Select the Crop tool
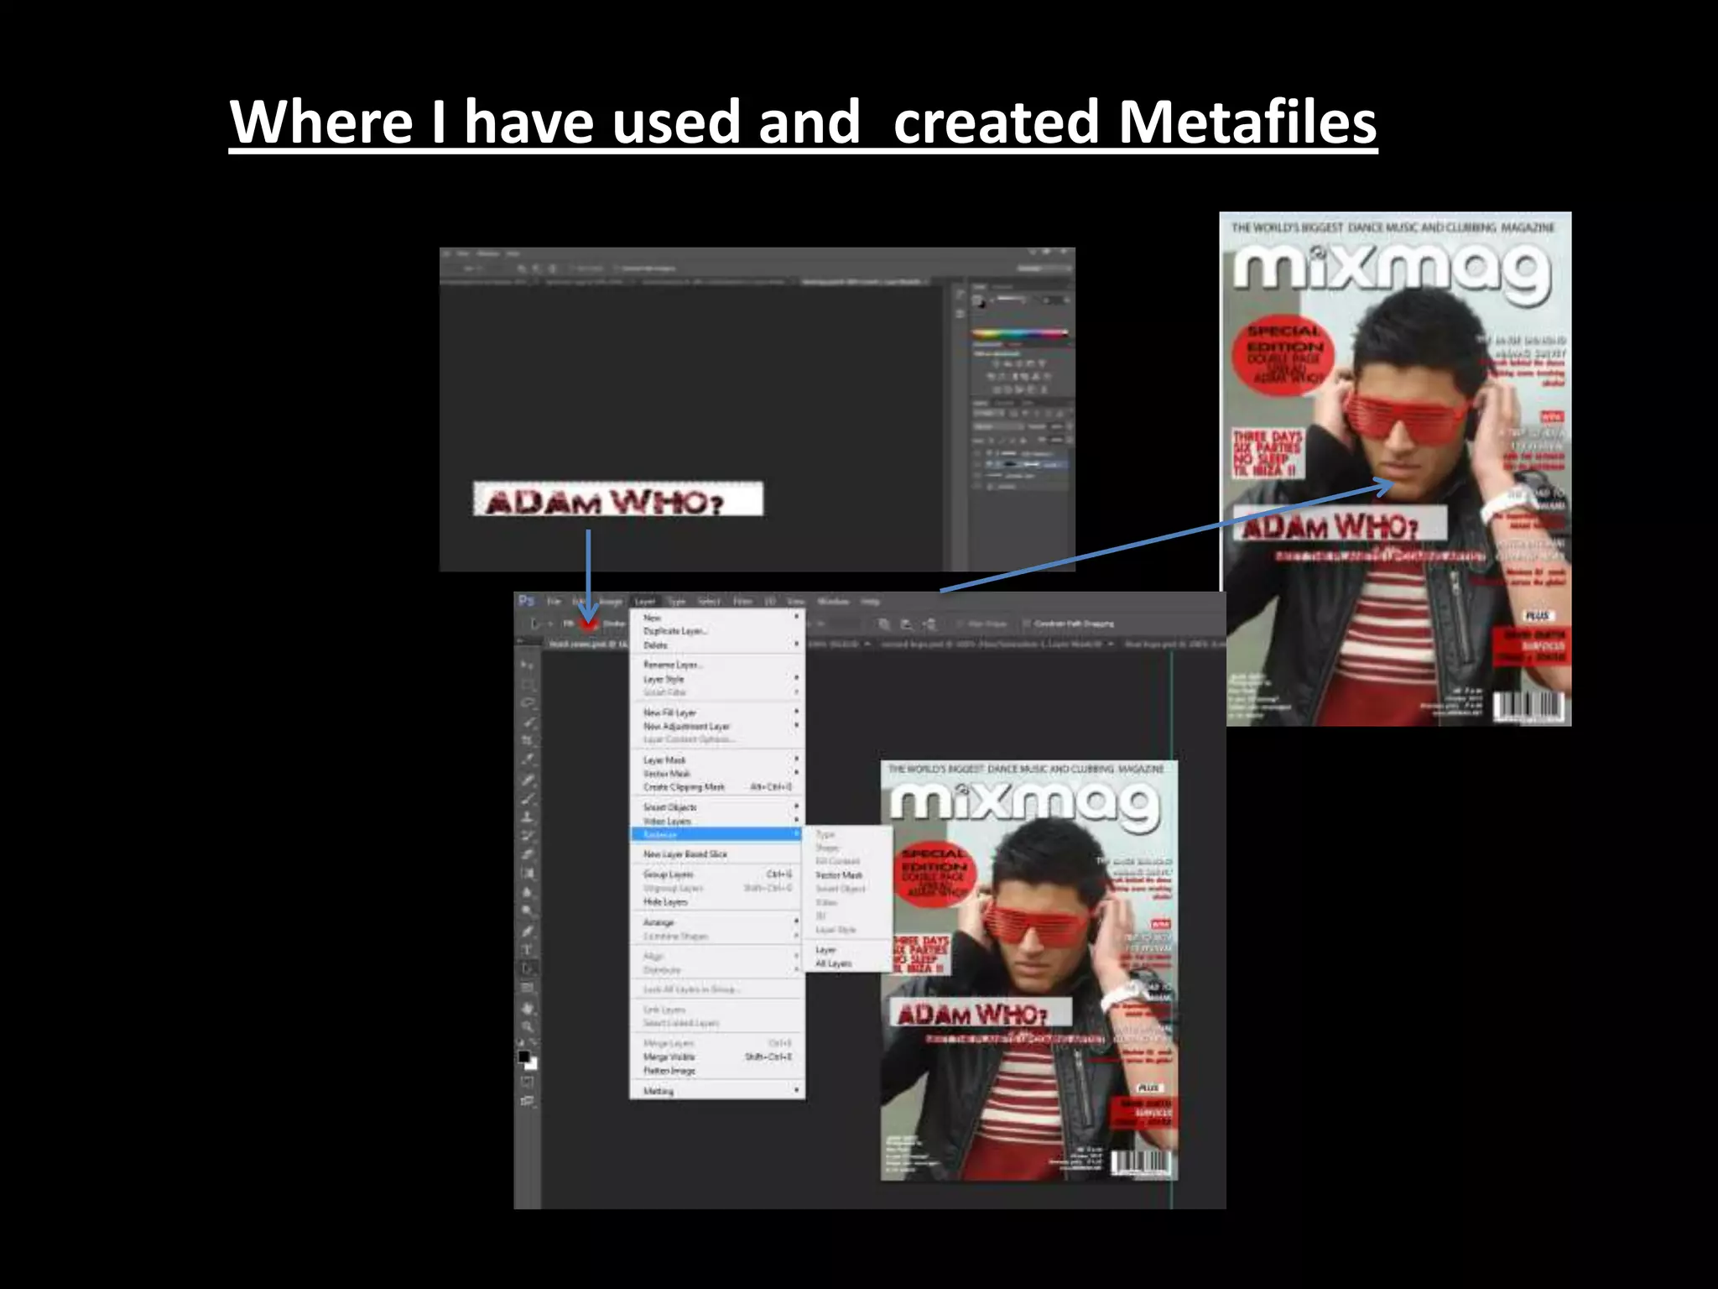Image resolution: width=1718 pixels, height=1289 pixels. pos(527,741)
